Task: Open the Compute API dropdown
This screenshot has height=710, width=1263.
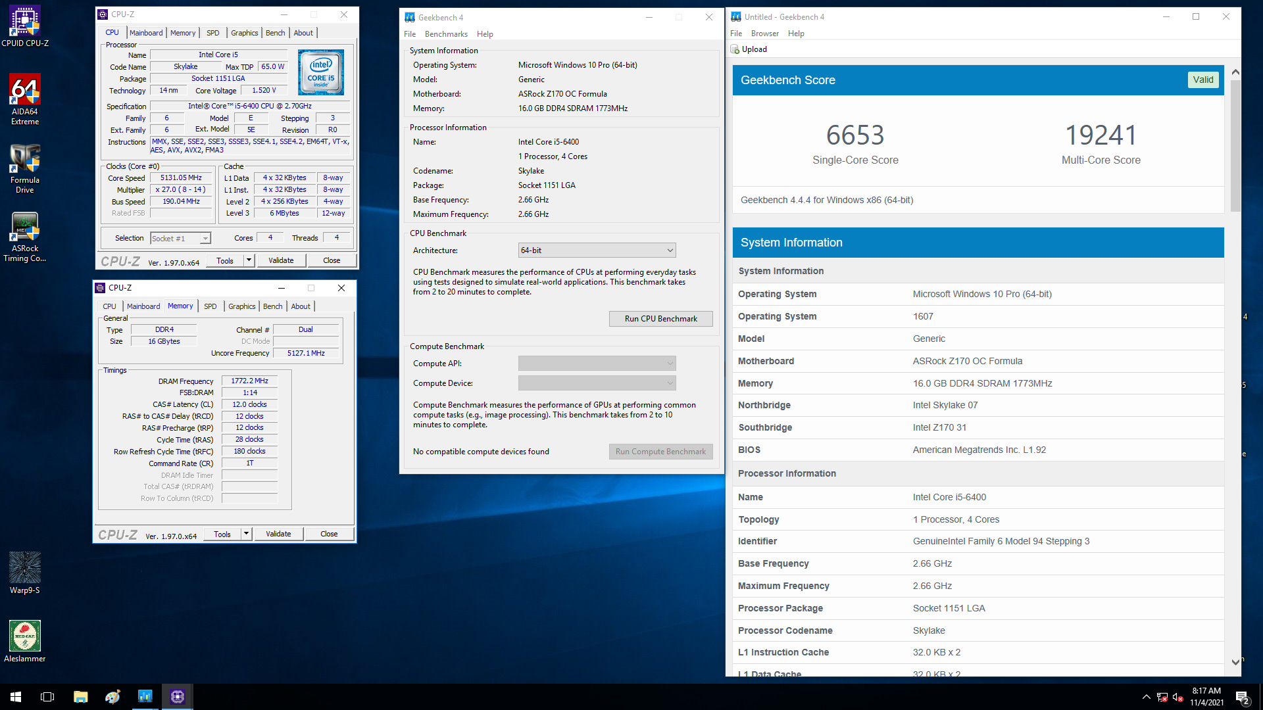Action: tap(597, 364)
